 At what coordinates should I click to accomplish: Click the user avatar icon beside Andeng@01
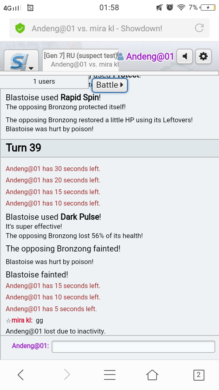click(121, 57)
